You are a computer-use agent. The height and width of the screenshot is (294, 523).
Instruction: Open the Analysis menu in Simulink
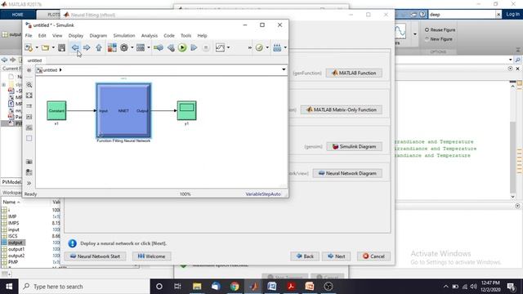tap(149, 35)
